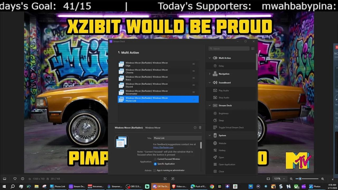Select the Specific Application radio button
The width and height of the screenshot is (338, 190).
[x=155, y=164]
